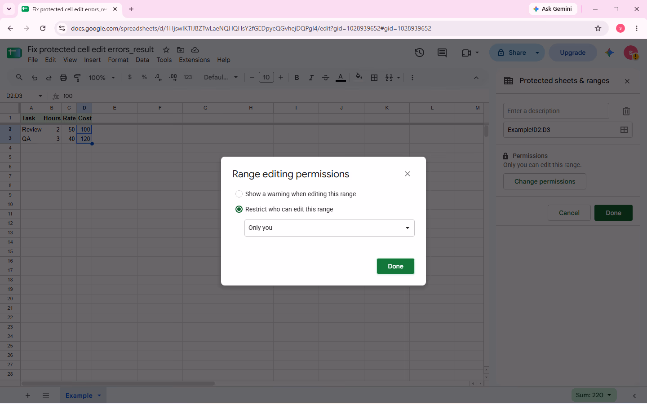Collapse the toolbar with chevron
The width and height of the screenshot is (647, 404).
(x=476, y=78)
